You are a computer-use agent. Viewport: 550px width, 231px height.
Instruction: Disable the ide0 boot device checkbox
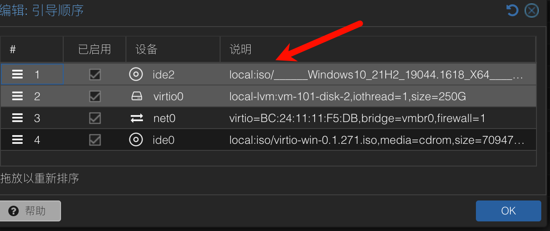95,140
